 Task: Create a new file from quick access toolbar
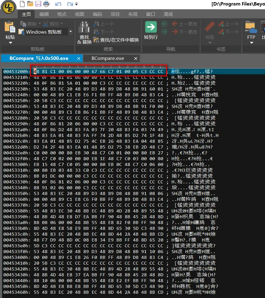pyautogui.click(x=22, y=4)
